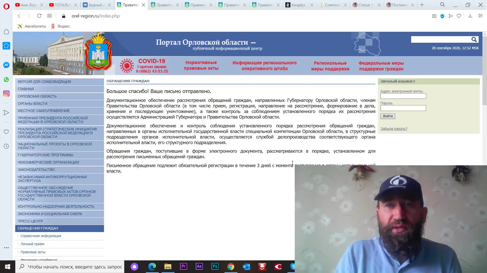Open the downloads icon in toolbar
This screenshot has width=487, height=273.
pos(470,16)
